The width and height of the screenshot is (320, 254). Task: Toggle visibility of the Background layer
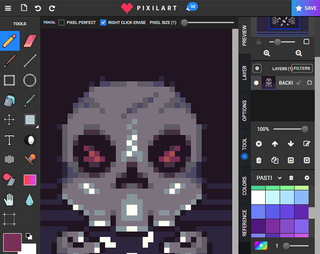point(257,83)
